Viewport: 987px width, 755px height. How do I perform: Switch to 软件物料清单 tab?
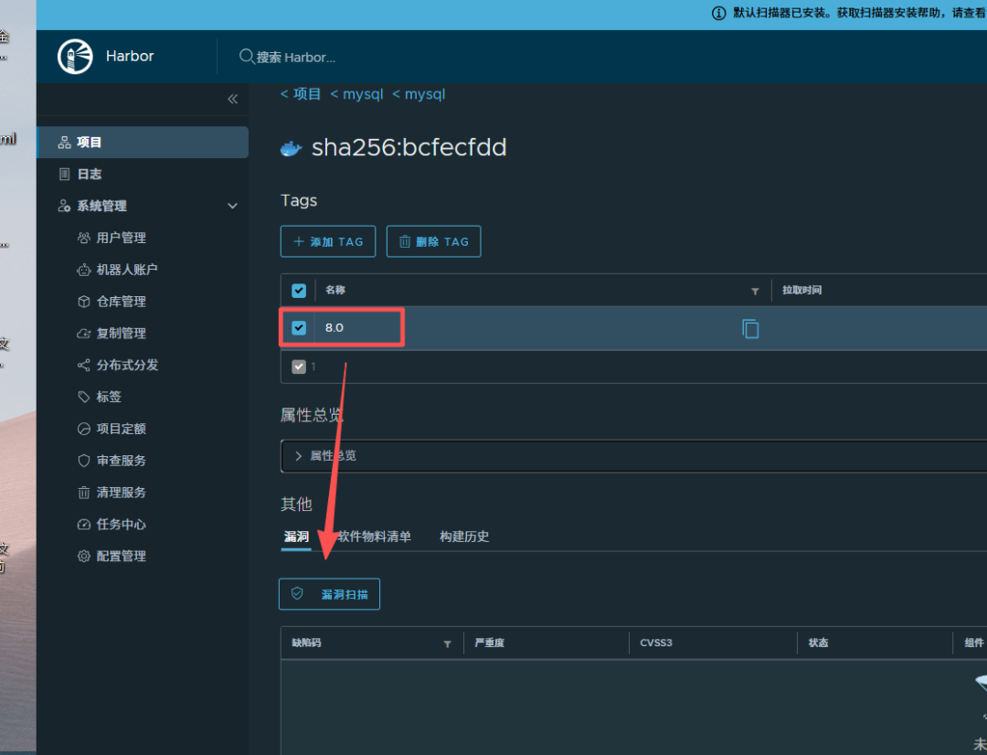tap(375, 537)
